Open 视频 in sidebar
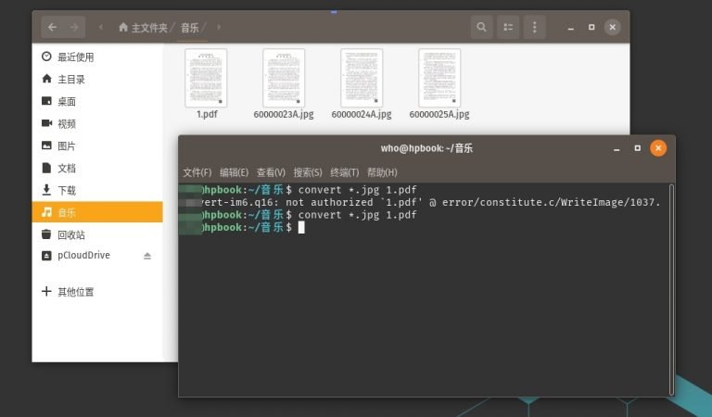 point(97,123)
